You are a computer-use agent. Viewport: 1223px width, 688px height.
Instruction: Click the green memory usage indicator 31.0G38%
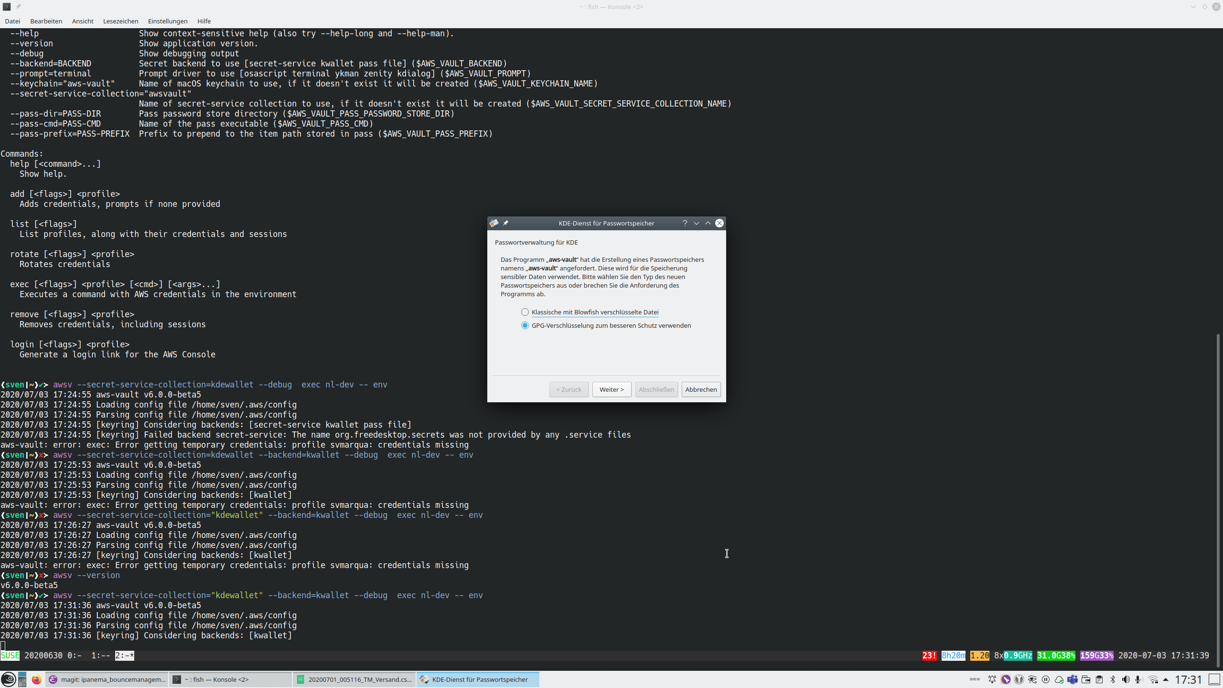pyautogui.click(x=1055, y=656)
